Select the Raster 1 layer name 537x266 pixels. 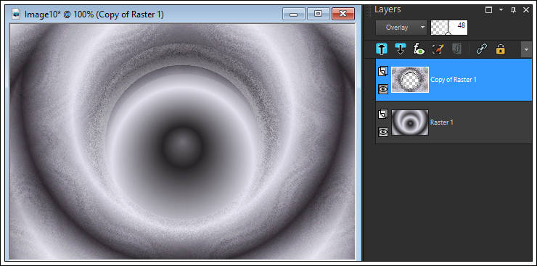click(x=442, y=122)
